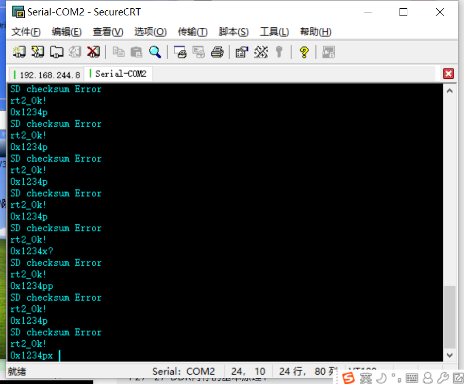Click the terminal scrollbar down arrow

[450, 355]
